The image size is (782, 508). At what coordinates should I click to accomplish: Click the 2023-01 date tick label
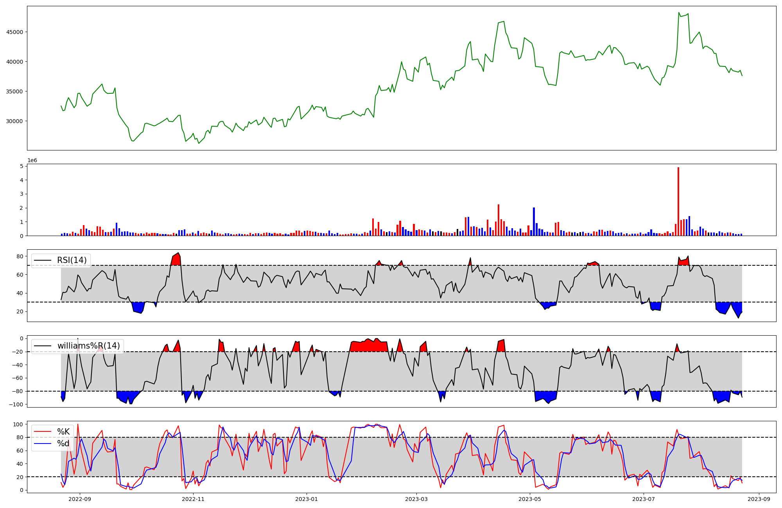307,499
